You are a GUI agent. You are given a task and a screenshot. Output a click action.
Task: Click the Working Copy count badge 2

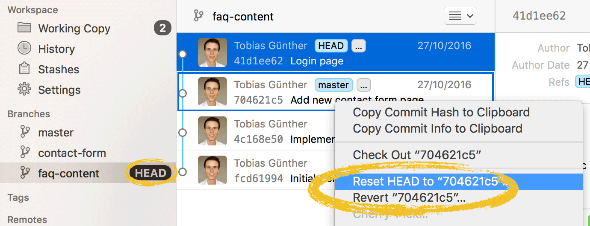162,29
